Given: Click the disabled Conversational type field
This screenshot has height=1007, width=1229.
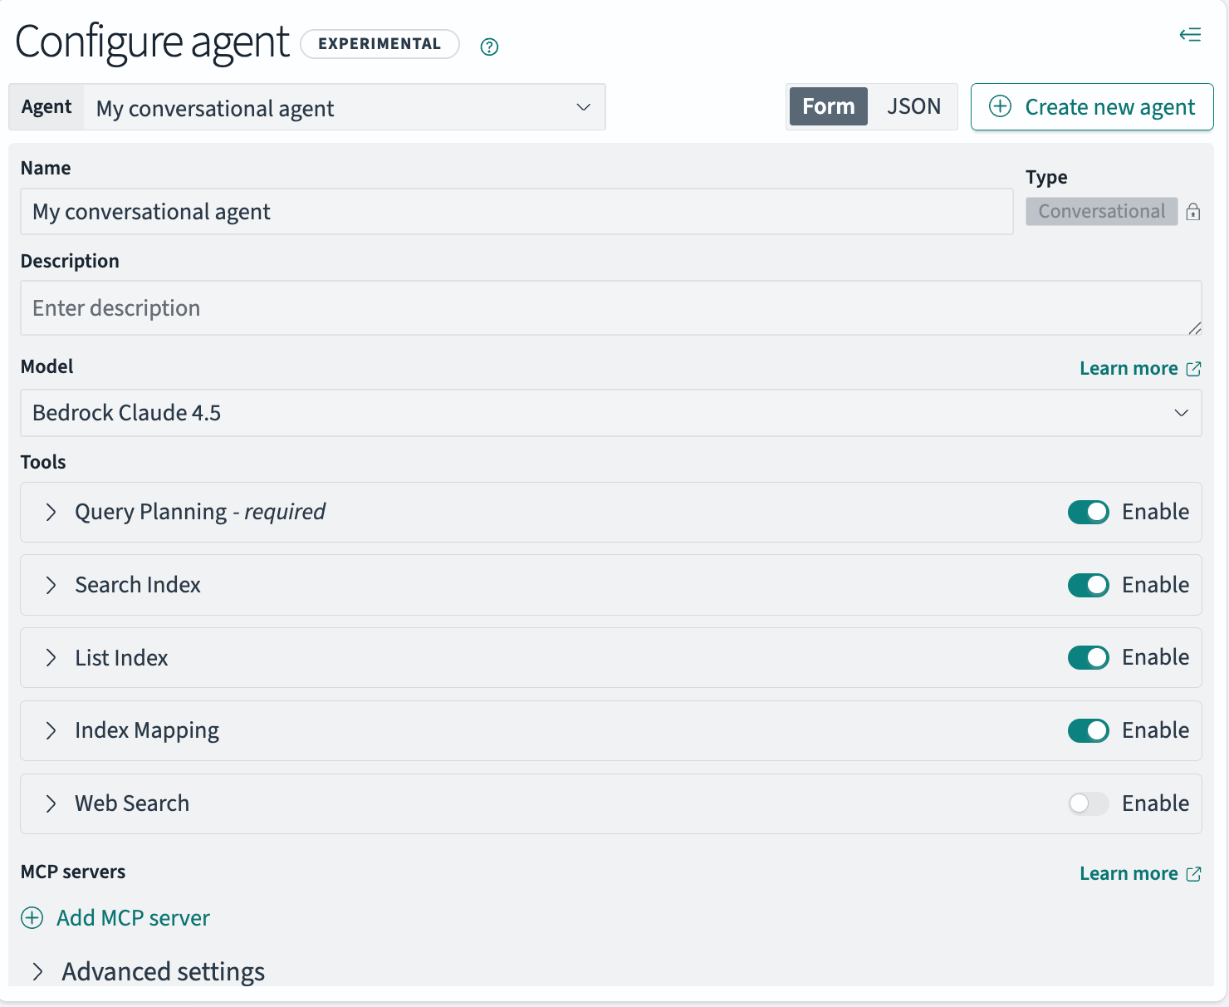Looking at the screenshot, I should coord(1101,211).
